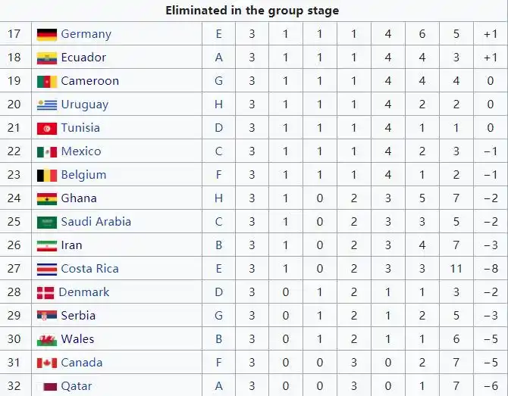Click the Wales dragon flag icon
Viewport: 508px width, 396px height.
pos(47,340)
